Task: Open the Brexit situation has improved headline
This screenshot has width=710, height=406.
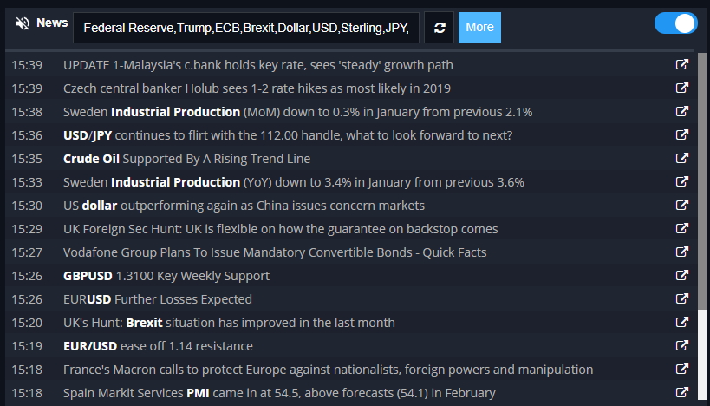Action: pos(229,323)
